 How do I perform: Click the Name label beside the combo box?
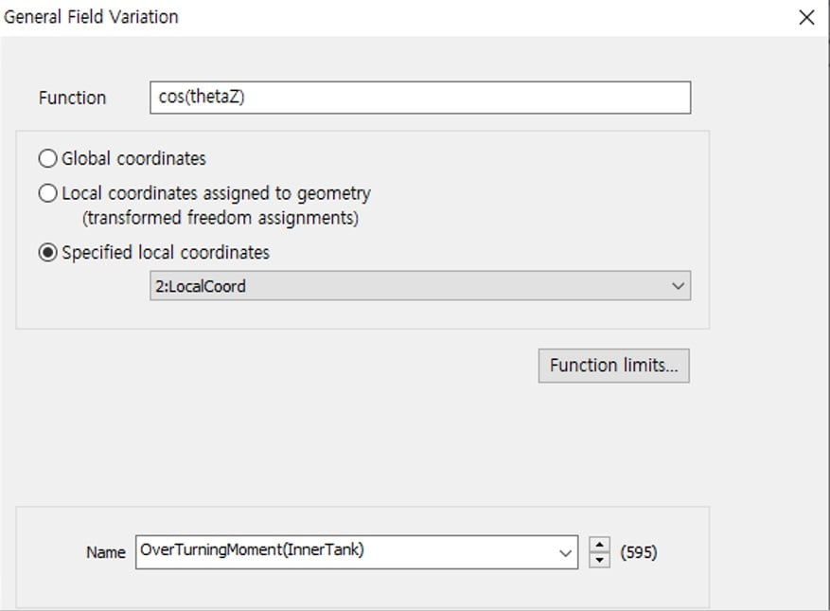click(105, 552)
